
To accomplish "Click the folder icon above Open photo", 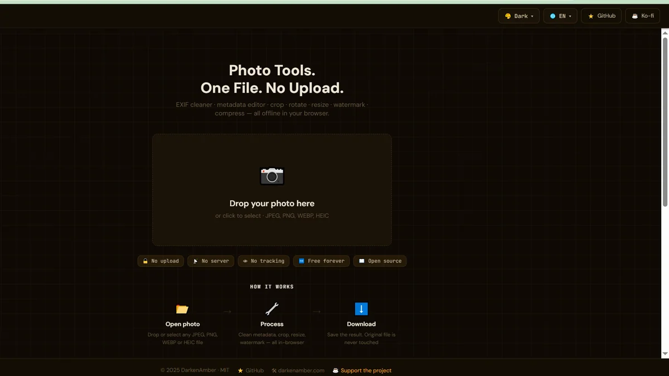I will click(182, 309).
